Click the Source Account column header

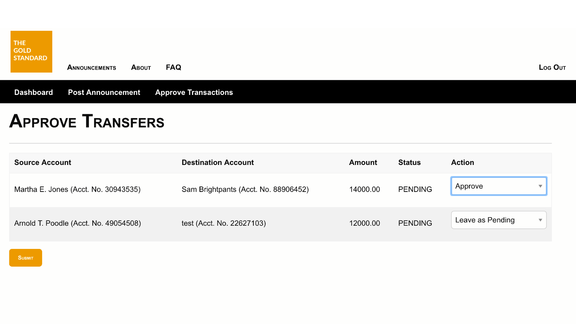click(x=43, y=162)
